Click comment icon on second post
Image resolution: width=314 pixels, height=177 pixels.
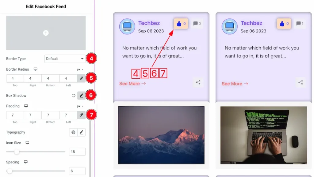pos(300,24)
